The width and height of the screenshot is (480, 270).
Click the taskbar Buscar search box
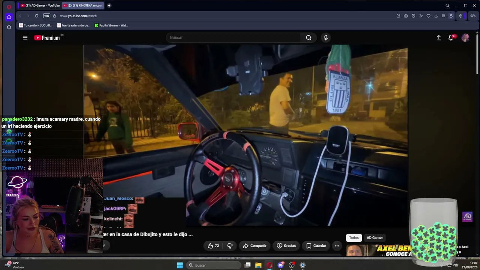coord(214,265)
